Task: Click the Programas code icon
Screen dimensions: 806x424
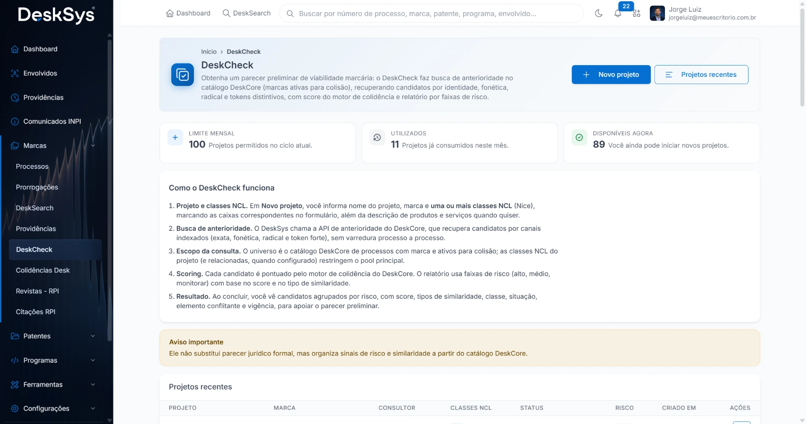Action: pos(15,360)
